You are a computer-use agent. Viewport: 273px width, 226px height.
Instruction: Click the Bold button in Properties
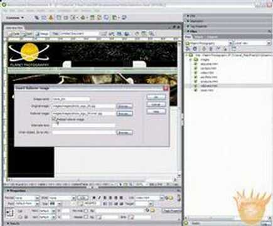click(x=94, y=198)
